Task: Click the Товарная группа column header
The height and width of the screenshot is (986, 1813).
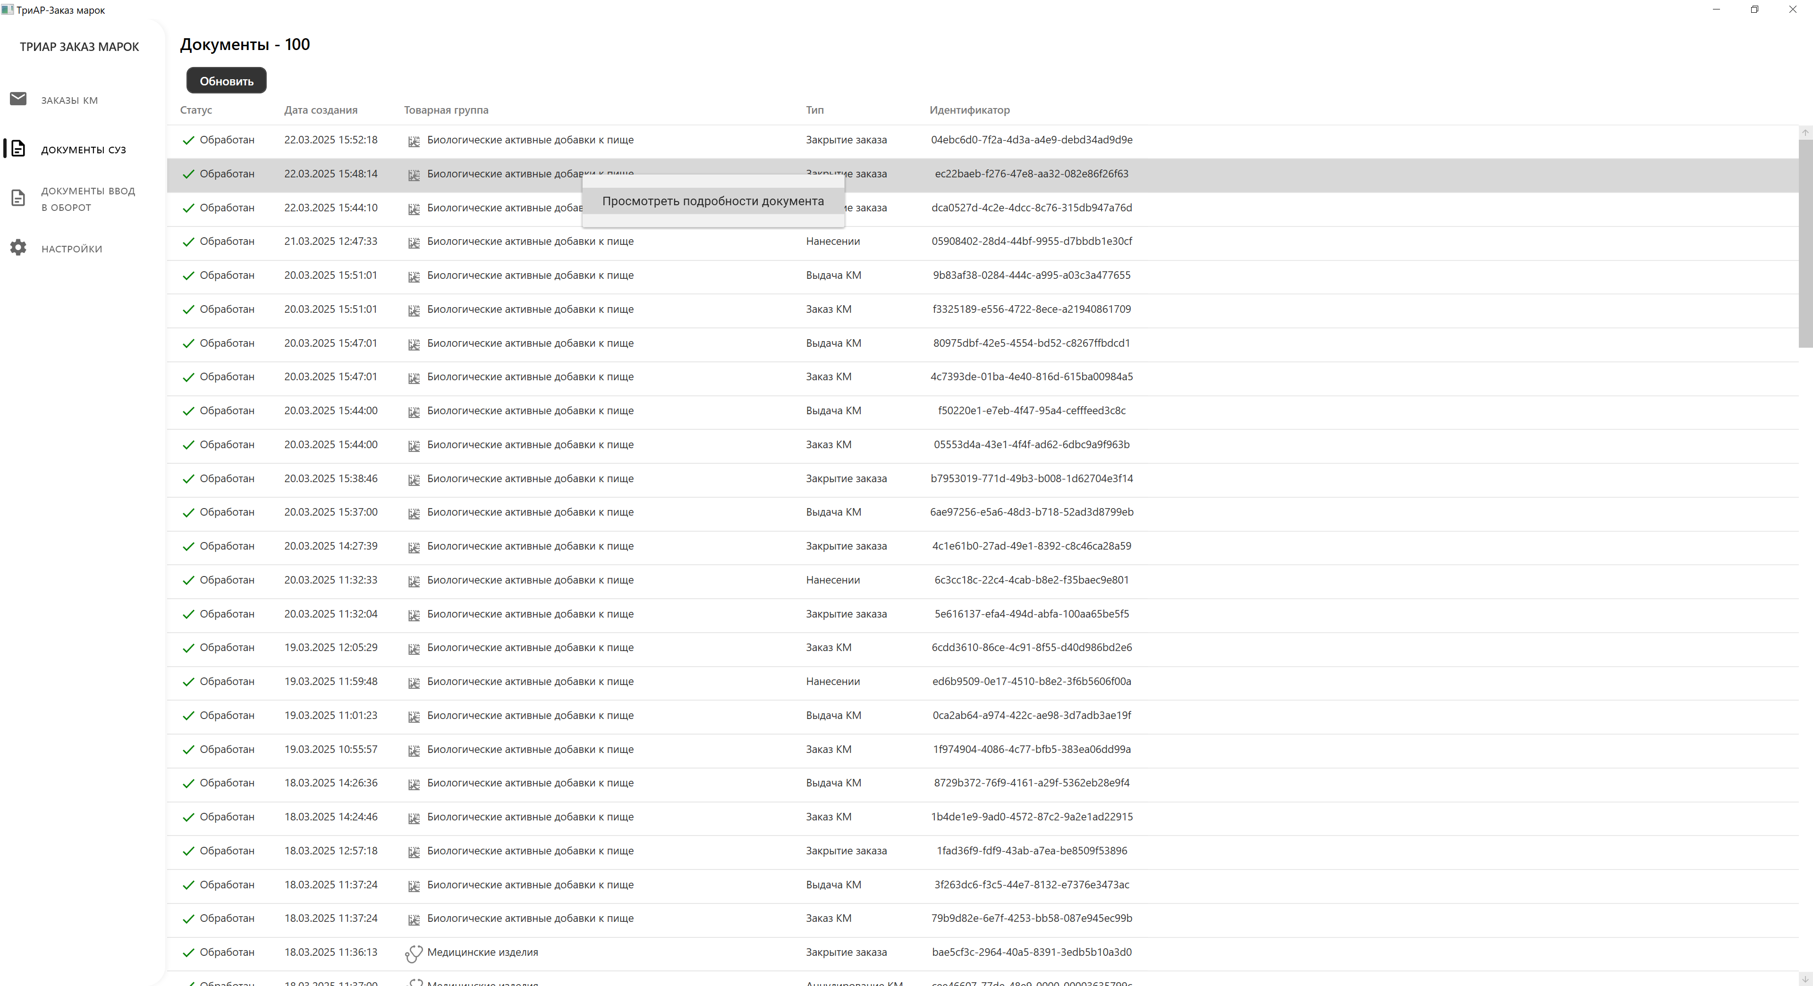Action: pos(446,110)
